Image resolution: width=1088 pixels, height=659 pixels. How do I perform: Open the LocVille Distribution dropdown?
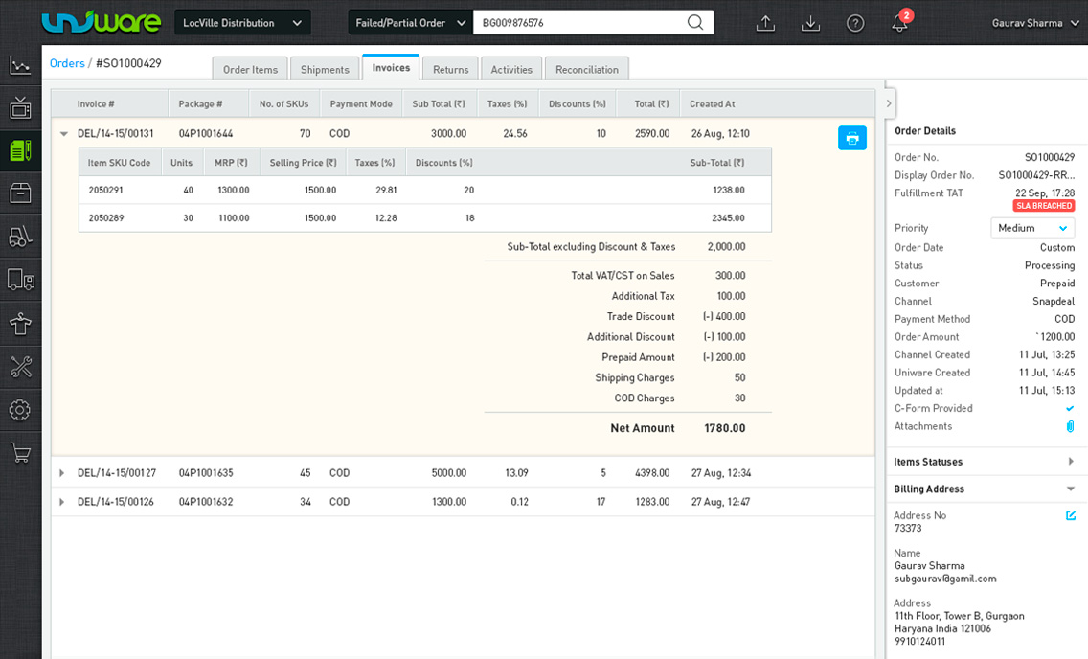click(x=242, y=22)
